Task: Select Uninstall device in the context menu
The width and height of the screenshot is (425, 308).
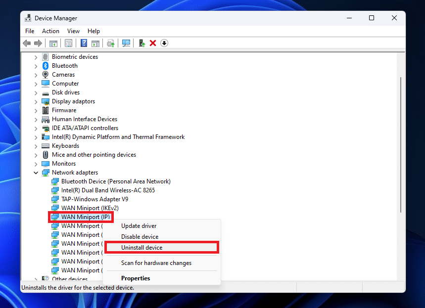Action: (x=142, y=247)
